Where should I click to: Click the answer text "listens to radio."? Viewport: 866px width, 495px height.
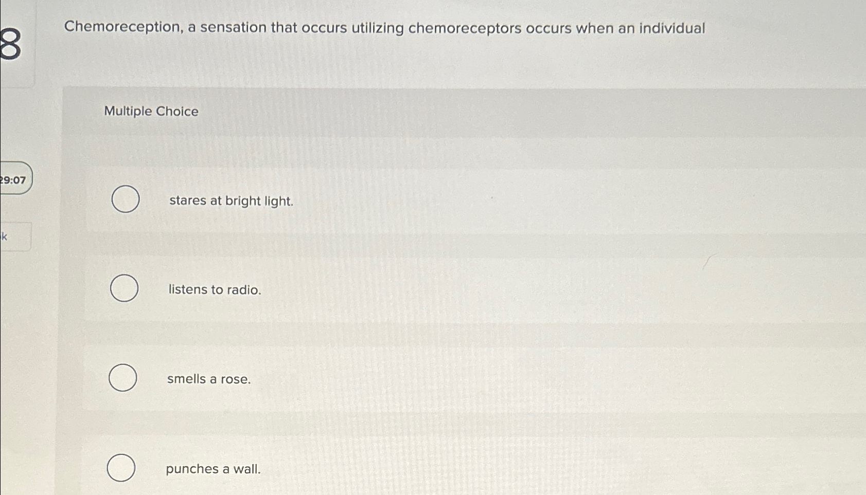click(x=215, y=289)
